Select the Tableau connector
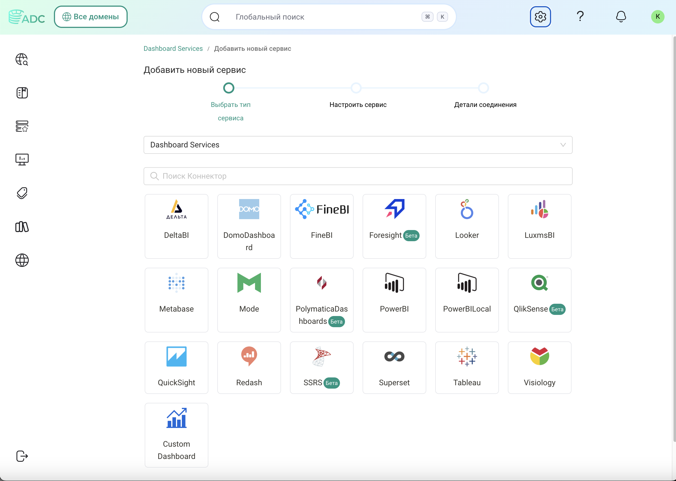 click(467, 368)
